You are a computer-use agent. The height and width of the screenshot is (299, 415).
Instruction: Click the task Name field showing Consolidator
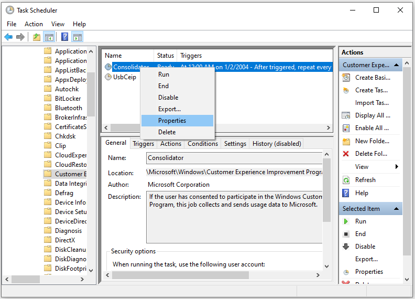coord(234,158)
